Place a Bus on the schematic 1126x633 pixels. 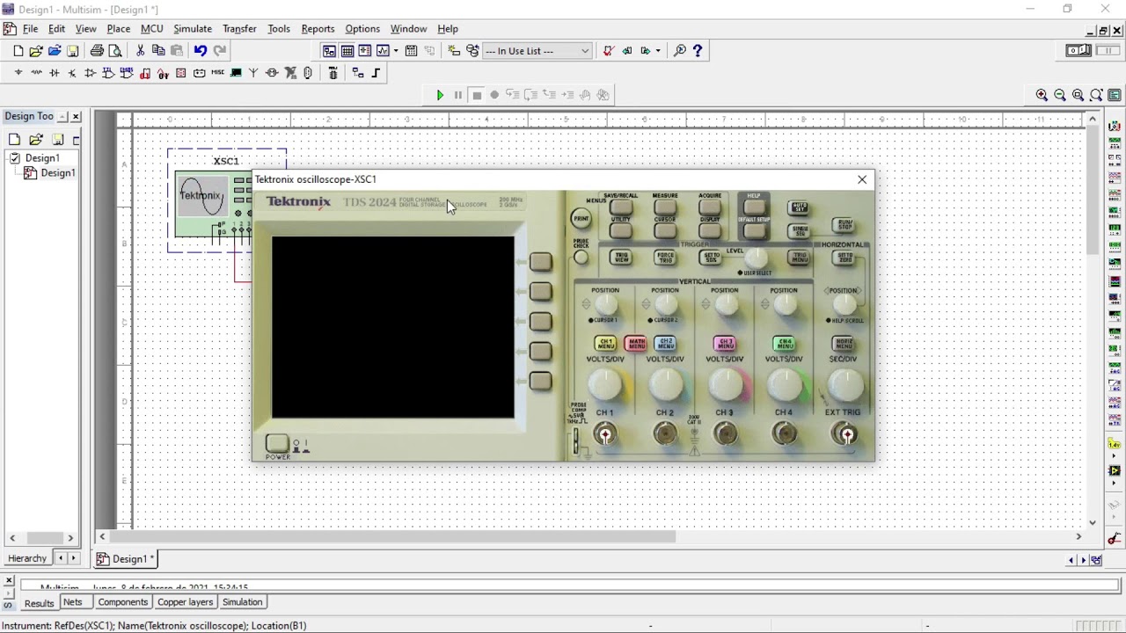[377, 73]
